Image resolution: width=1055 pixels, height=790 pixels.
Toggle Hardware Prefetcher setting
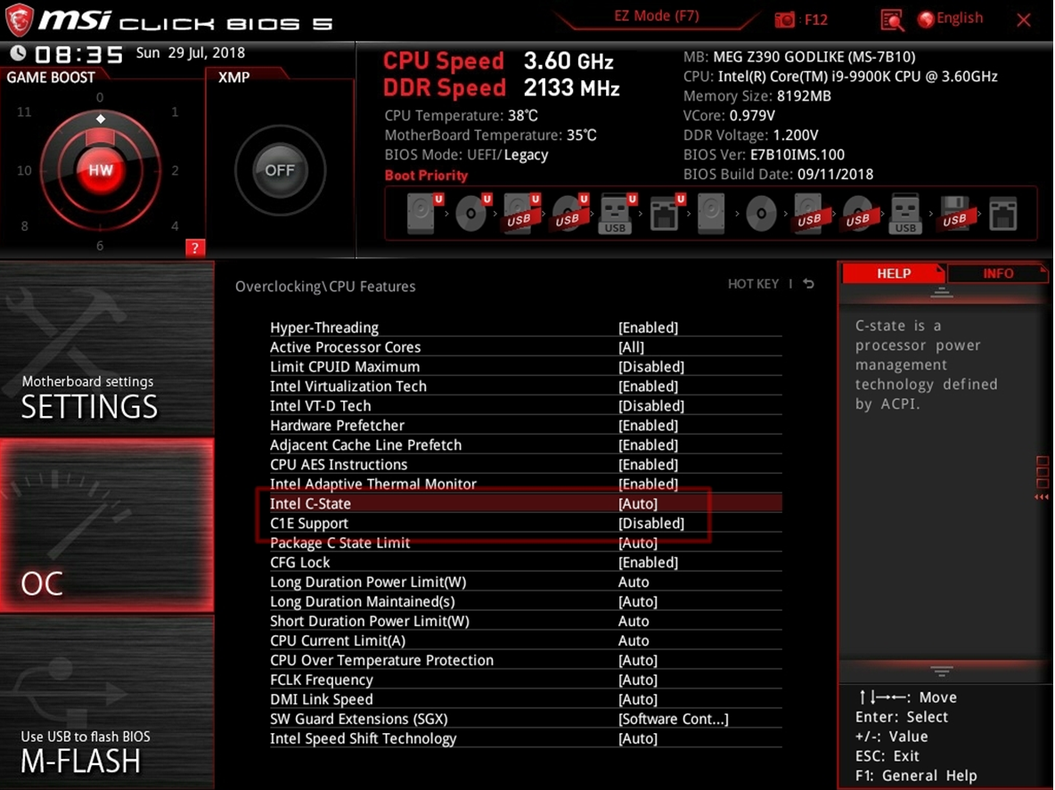[x=526, y=425]
